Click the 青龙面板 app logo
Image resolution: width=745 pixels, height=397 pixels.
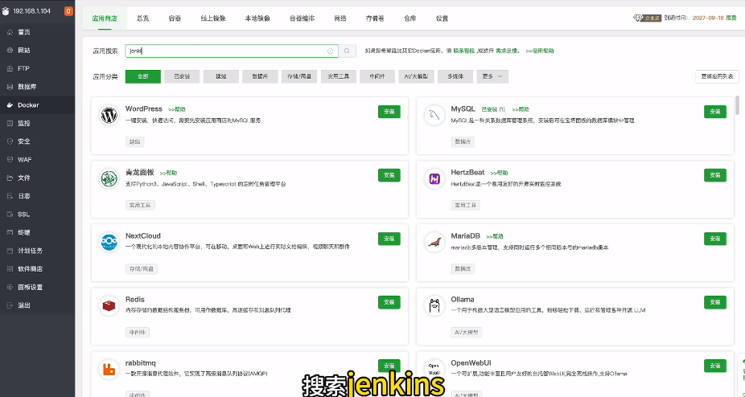pyautogui.click(x=109, y=178)
